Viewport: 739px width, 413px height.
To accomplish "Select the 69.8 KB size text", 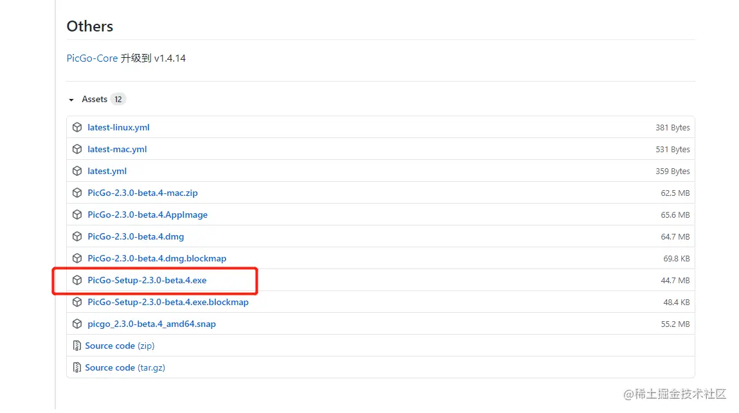I will (x=676, y=259).
